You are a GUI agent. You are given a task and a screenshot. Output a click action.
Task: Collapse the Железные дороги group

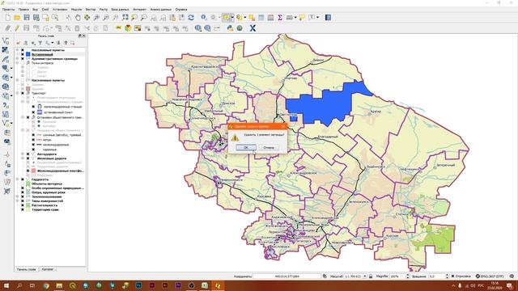coord(23,158)
